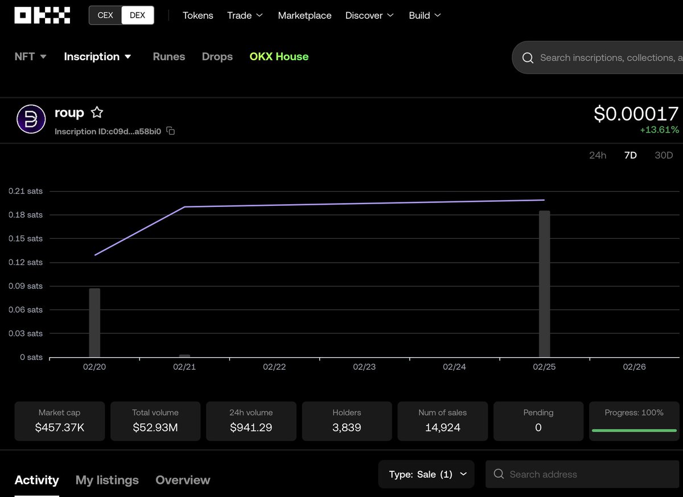Click the 02/22 date axis label
Image resolution: width=683 pixels, height=497 pixels.
(274, 367)
